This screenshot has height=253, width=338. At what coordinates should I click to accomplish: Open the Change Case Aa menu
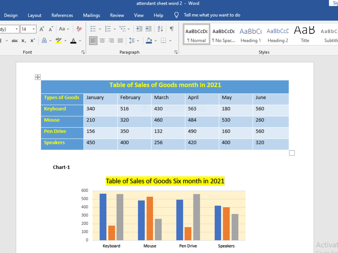[64, 29]
